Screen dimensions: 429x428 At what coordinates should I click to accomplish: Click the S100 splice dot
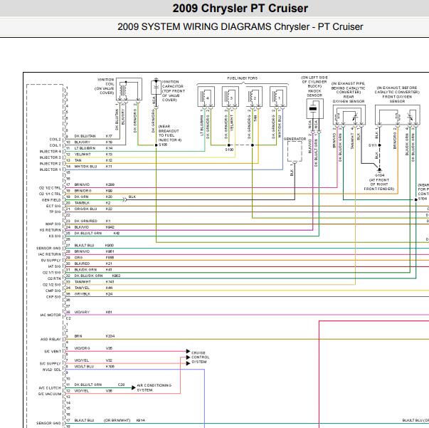(x=228, y=145)
